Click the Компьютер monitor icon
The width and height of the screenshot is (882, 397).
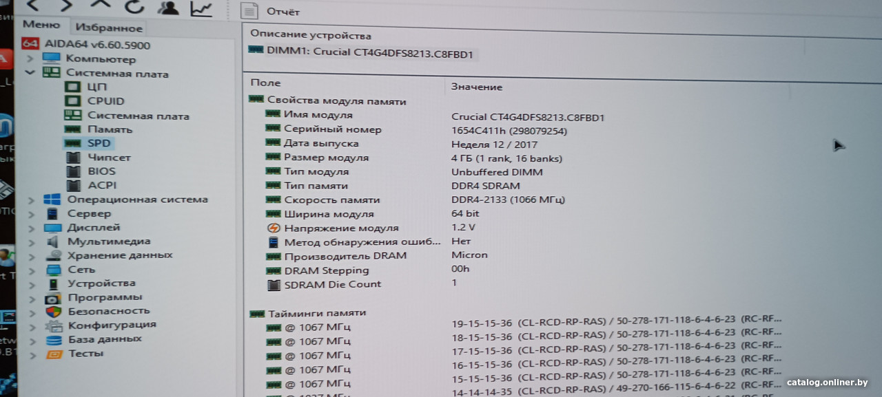click(x=51, y=59)
